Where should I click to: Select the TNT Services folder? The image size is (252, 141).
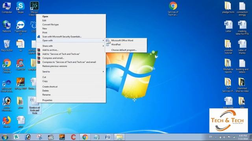click(228, 85)
